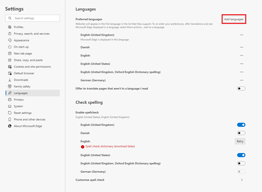Expand Customise spell check chevron
262x192 pixels.
(242, 180)
